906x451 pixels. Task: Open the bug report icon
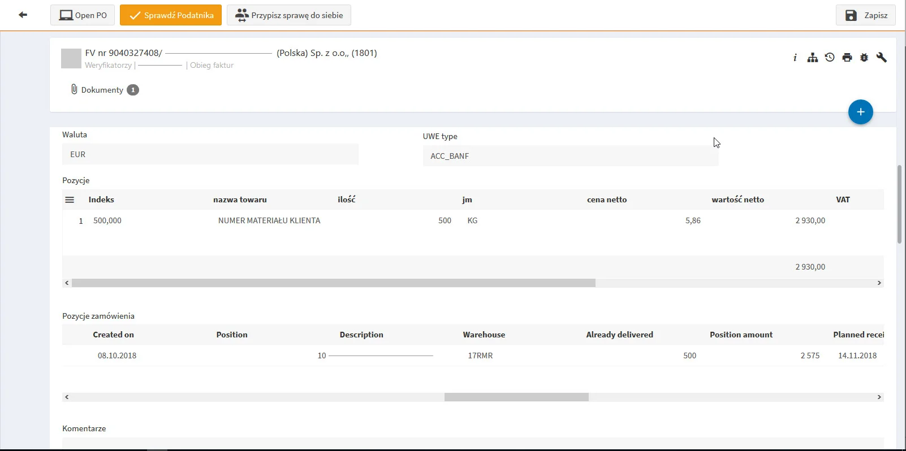pyautogui.click(x=864, y=58)
